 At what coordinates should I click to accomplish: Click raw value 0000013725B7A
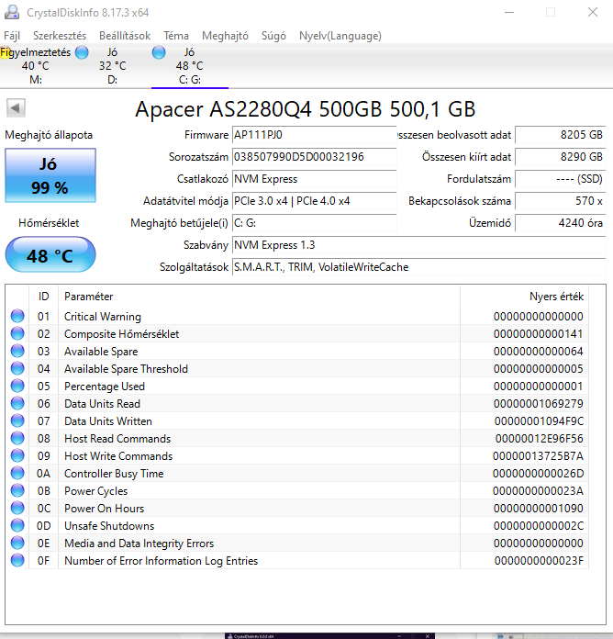click(538, 456)
